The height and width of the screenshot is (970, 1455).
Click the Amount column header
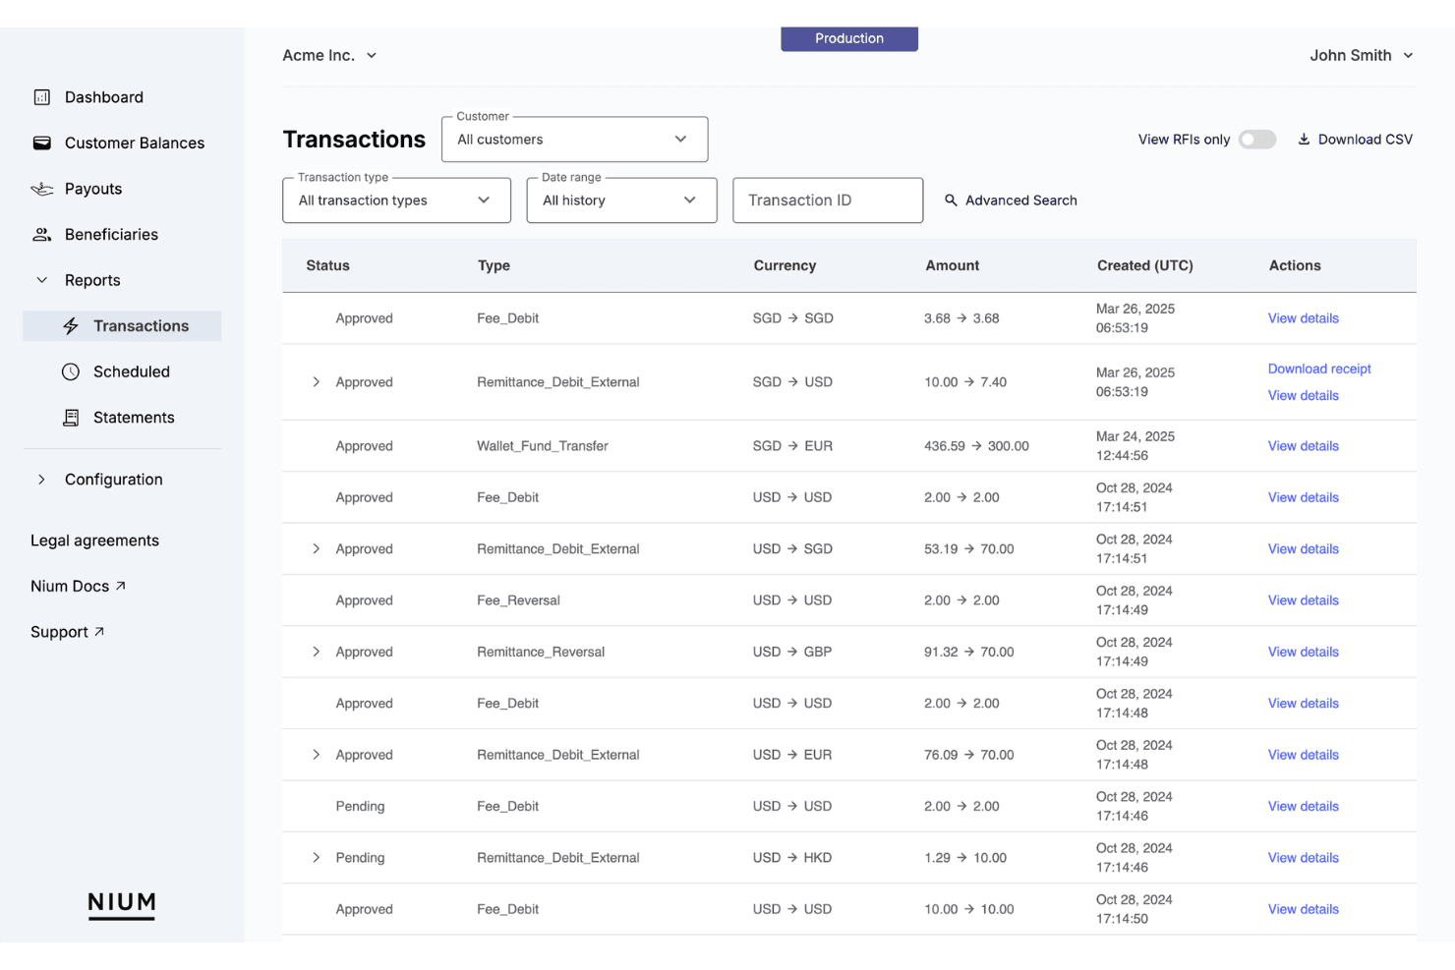(x=953, y=265)
